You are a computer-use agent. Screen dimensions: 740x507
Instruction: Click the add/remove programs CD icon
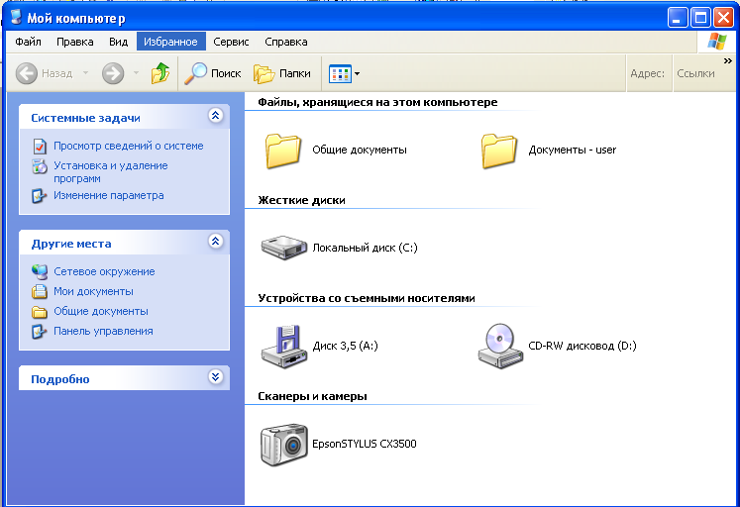point(40,166)
